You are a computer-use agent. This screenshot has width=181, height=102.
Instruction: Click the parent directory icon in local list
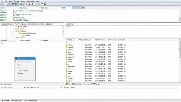pyautogui.click(x=2, y=44)
